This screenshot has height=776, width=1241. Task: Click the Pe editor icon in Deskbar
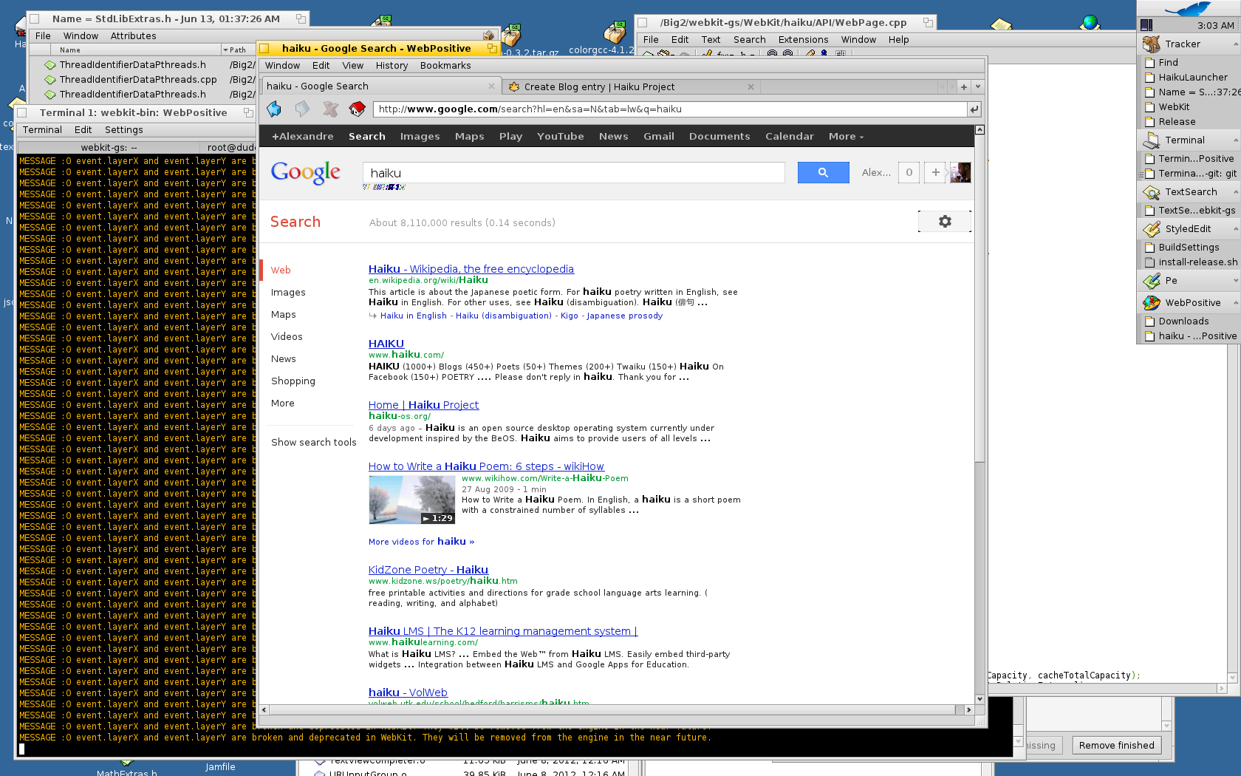click(x=1151, y=281)
